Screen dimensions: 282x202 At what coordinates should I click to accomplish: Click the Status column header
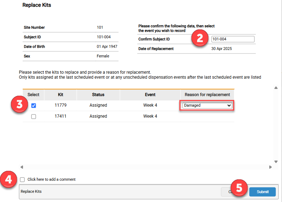point(98,95)
